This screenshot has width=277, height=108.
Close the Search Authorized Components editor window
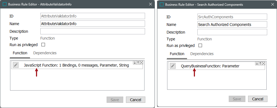[x=273, y=4]
